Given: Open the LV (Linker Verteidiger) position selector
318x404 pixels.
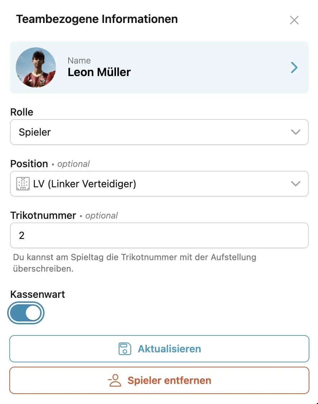Looking at the screenshot, I should click(159, 184).
